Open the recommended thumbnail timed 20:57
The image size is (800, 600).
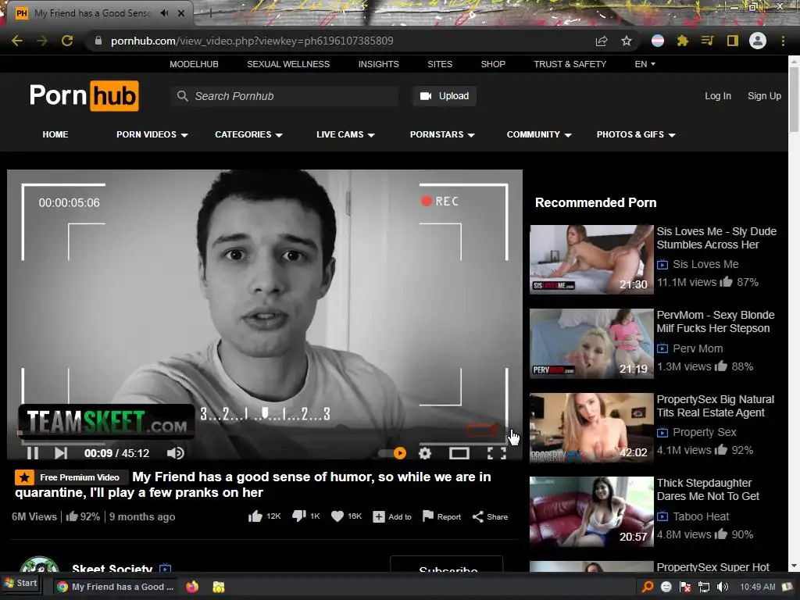[591, 512]
